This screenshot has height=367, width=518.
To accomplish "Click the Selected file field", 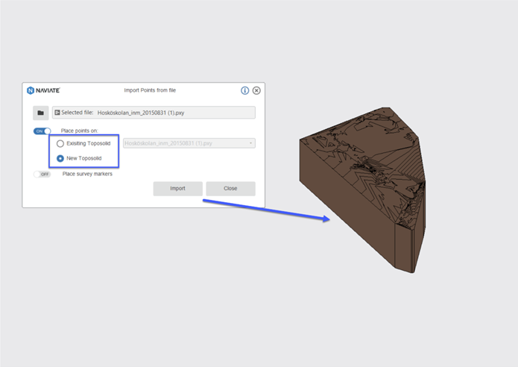I will point(154,113).
